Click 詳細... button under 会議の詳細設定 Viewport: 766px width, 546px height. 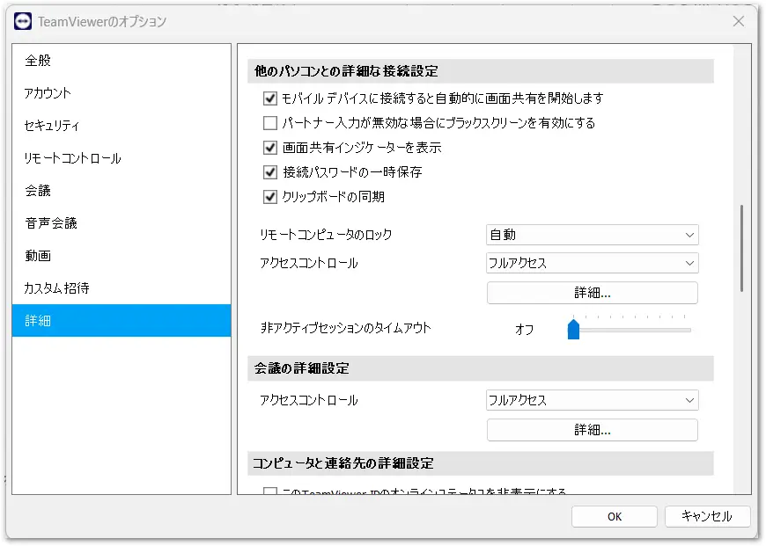coord(592,430)
